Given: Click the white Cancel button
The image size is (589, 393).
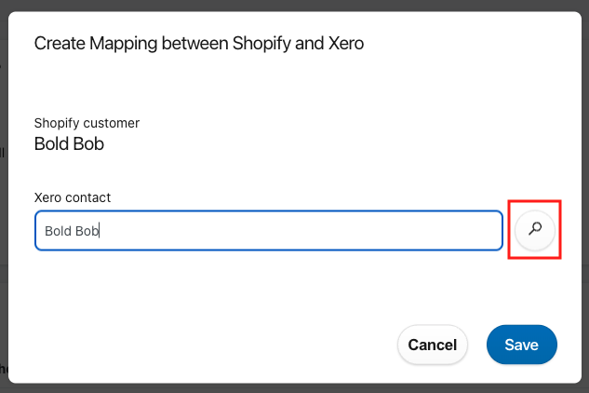Looking at the screenshot, I should click(433, 345).
